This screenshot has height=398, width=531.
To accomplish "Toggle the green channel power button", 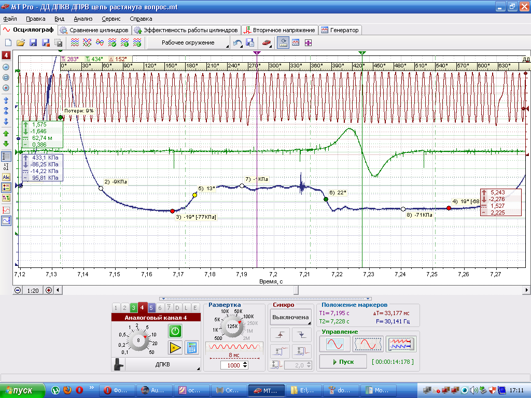I will (x=175, y=331).
